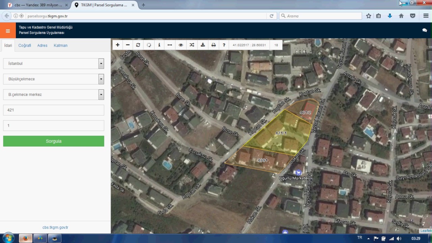
Task: Click the Firefox icon in the taskbar
Action: coord(25,238)
